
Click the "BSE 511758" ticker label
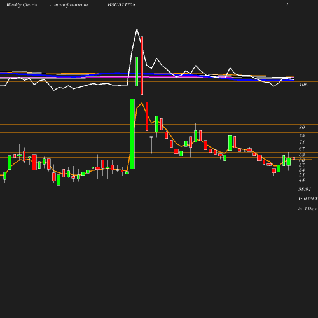click(121, 4)
